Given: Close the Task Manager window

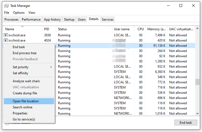Looking at the screenshot, I should (193, 5).
